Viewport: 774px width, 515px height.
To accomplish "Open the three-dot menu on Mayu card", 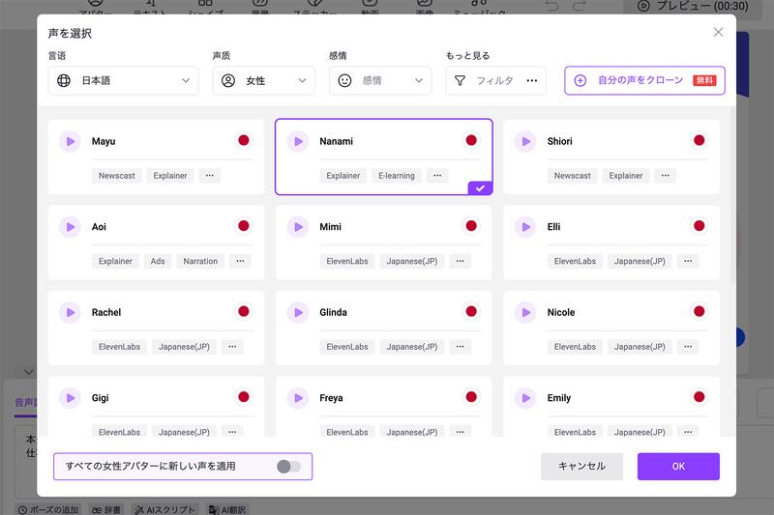I will [x=210, y=176].
